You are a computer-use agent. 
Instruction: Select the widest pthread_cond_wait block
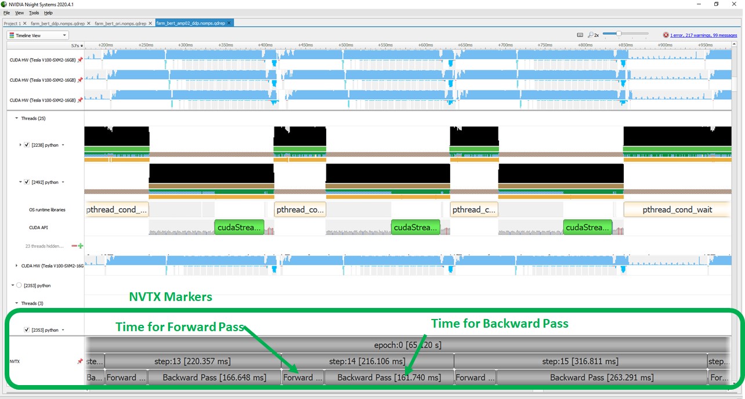click(677, 209)
